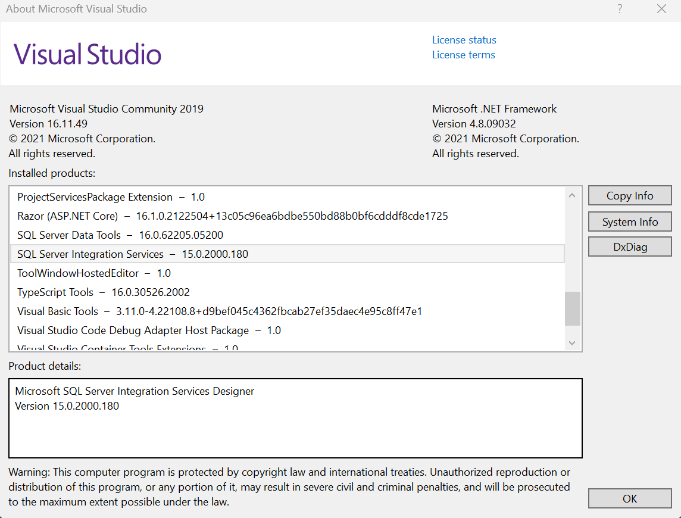Select the Razor (ASP.NET Core) entry
681x518 pixels.
pyautogui.click(x=287, y=216)
